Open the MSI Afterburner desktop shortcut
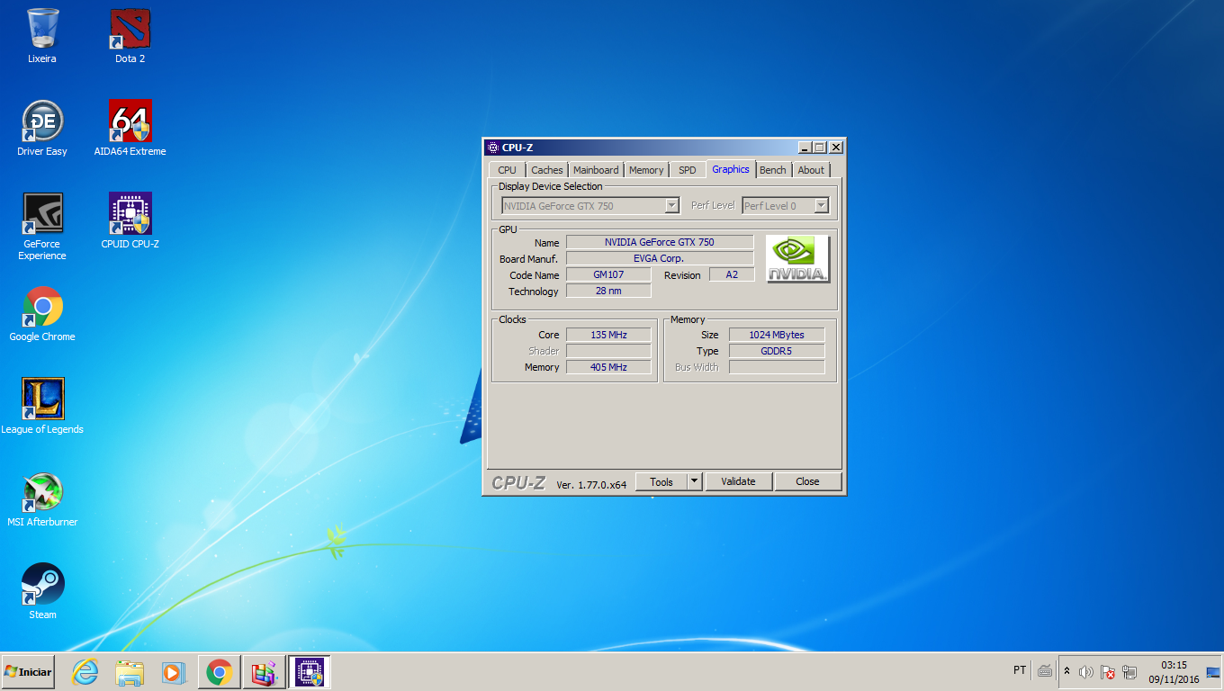1224x691 pixels. pos(42,499)
